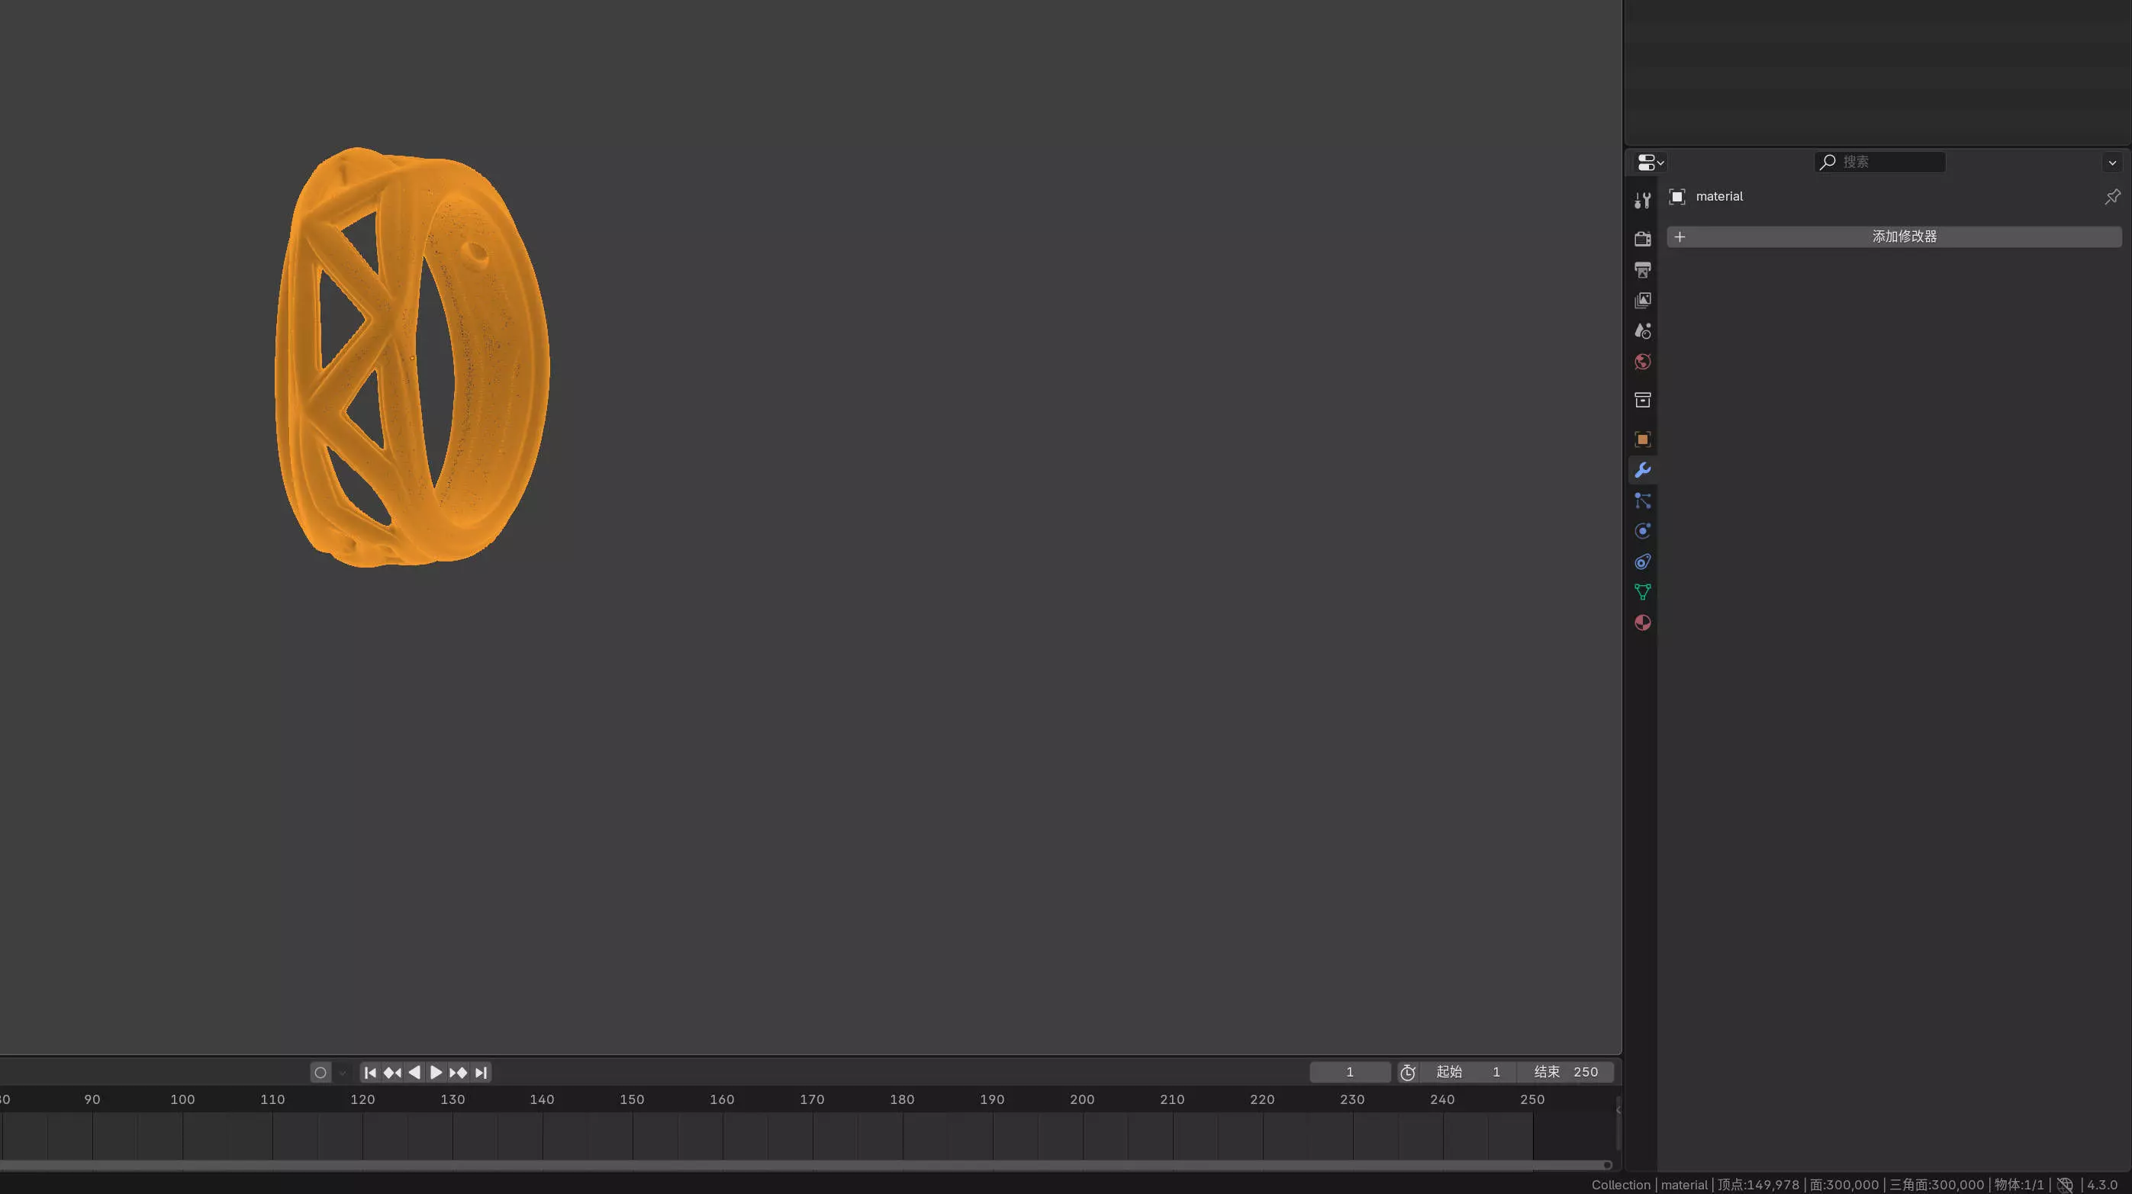The width and height of the screenshot is (2132, 1194).
Task: Click the current frame number field
Action: click(1349, 1073)
